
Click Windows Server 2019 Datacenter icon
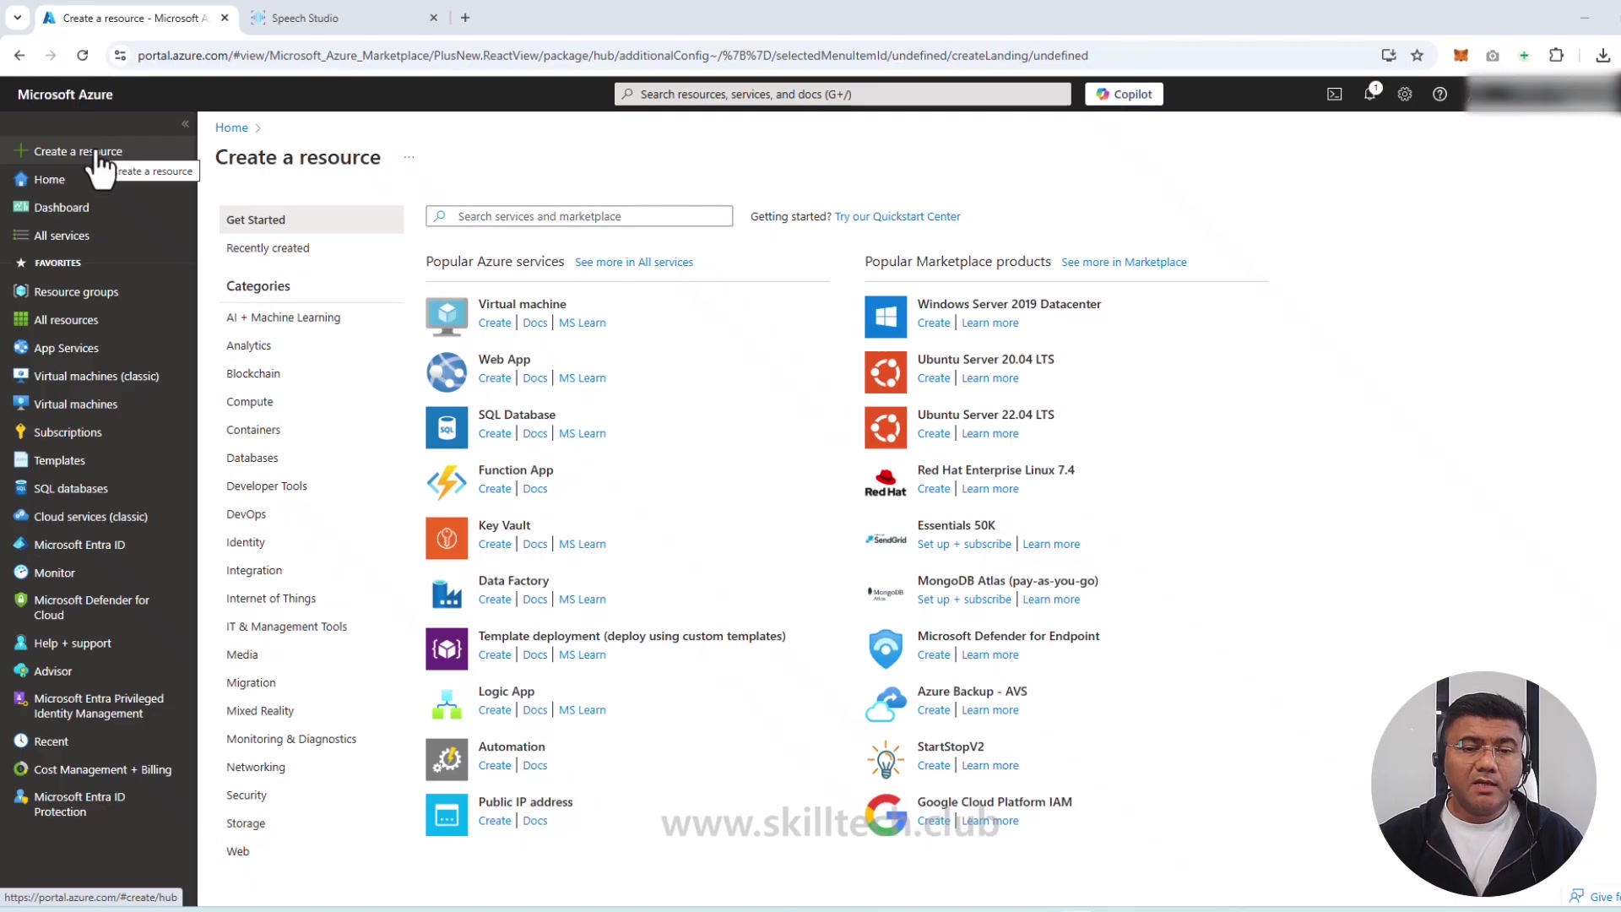[886, 317]
